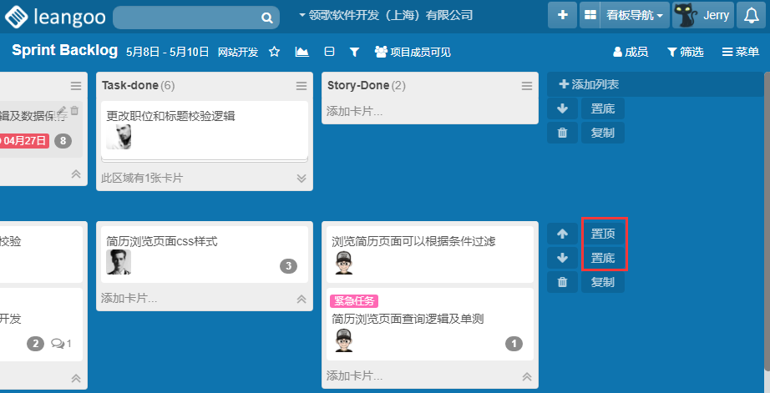Open the 成员 members panel

click(631, 52)
